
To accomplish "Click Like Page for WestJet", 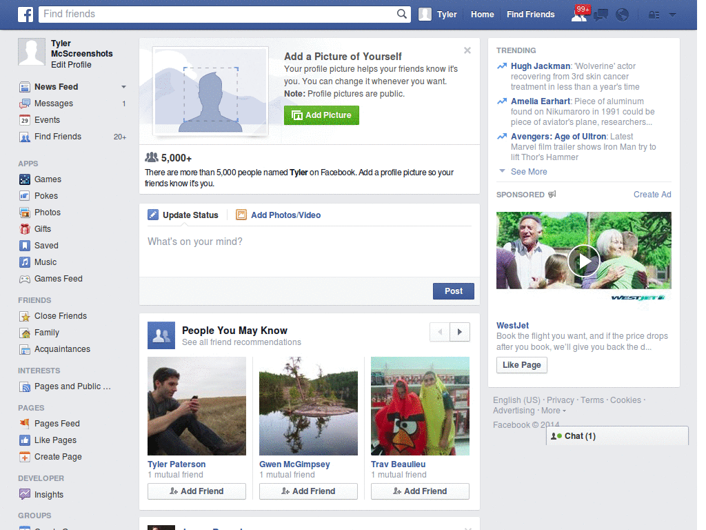I will tap(522, 365).
